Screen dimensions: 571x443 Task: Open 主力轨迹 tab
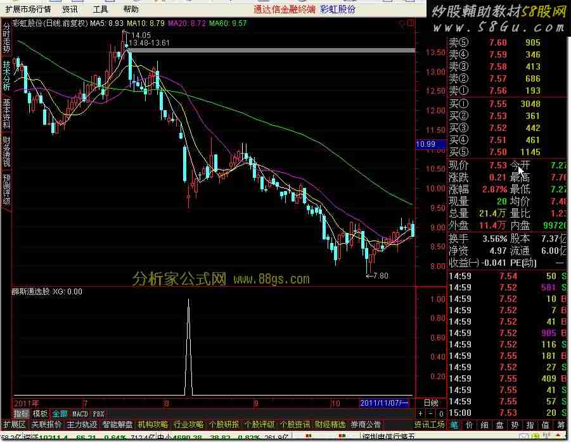coord(82,425)
